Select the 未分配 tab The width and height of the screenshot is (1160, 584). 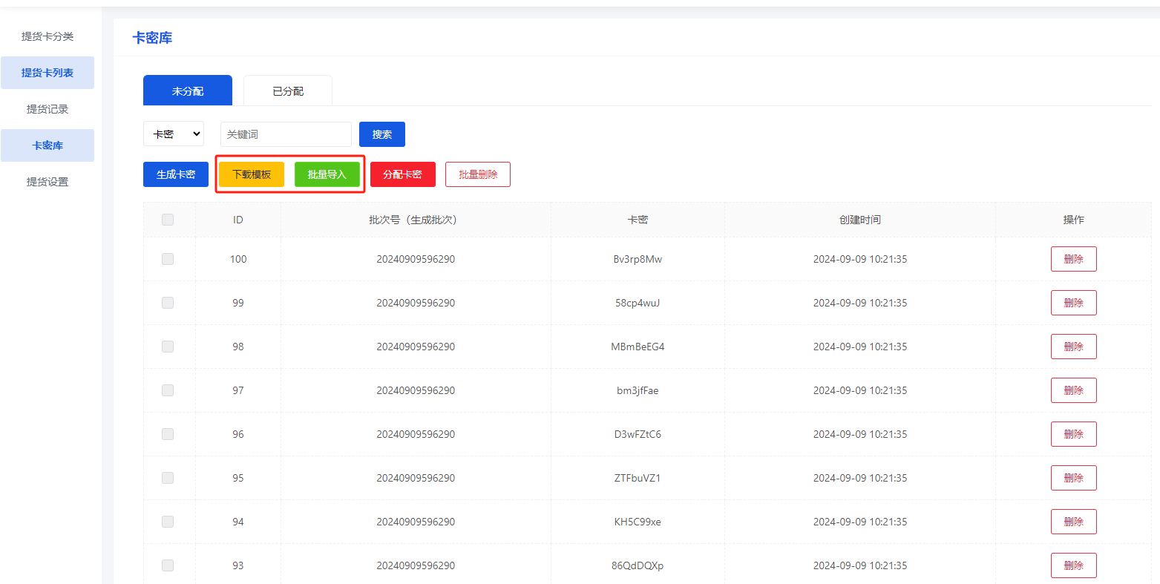click(x=188, y=91)
